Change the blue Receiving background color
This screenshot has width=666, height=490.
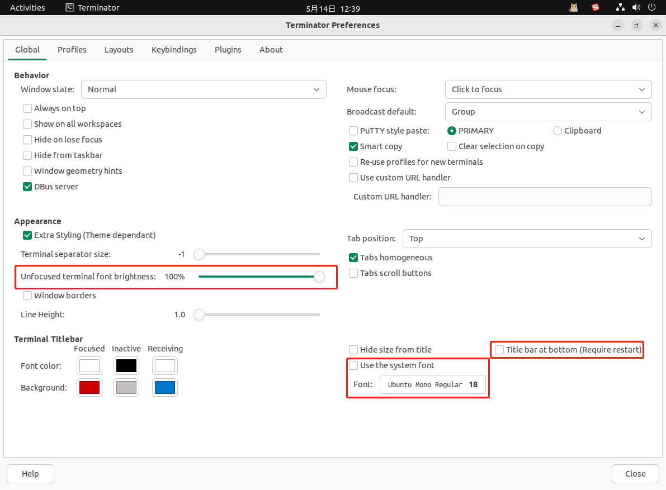165,387
